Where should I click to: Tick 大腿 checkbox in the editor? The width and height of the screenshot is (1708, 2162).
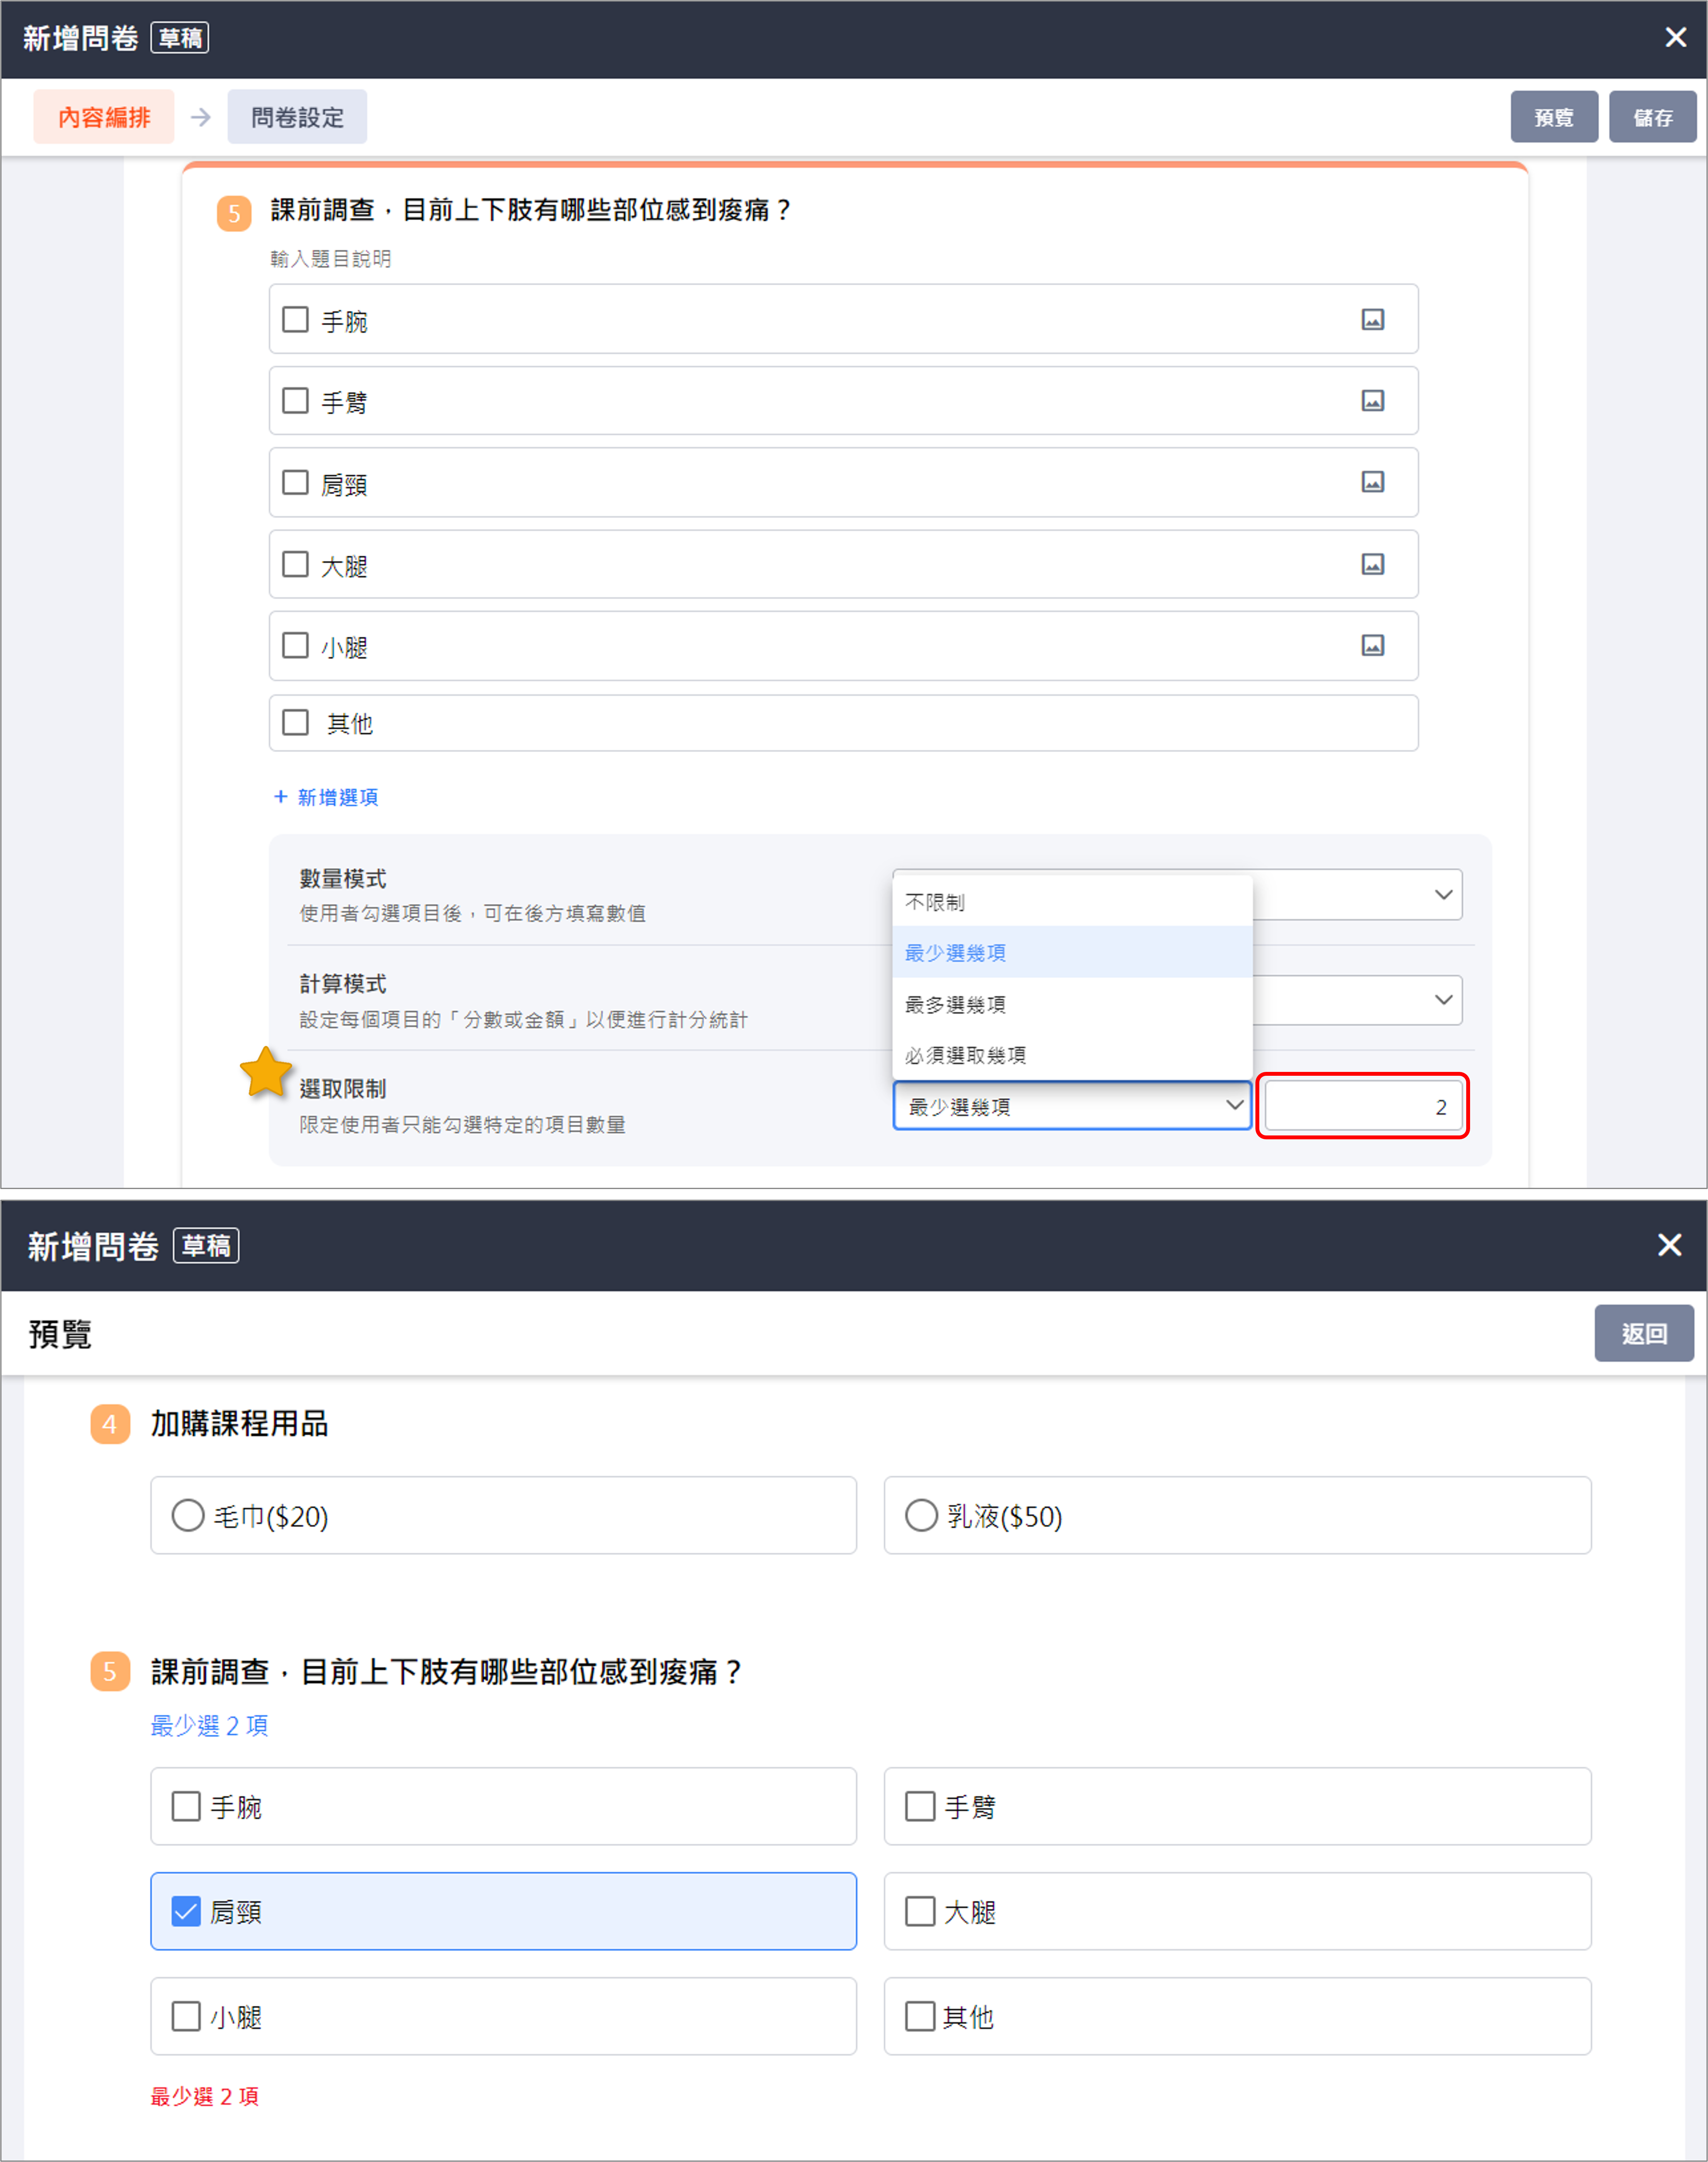point(295,564)
